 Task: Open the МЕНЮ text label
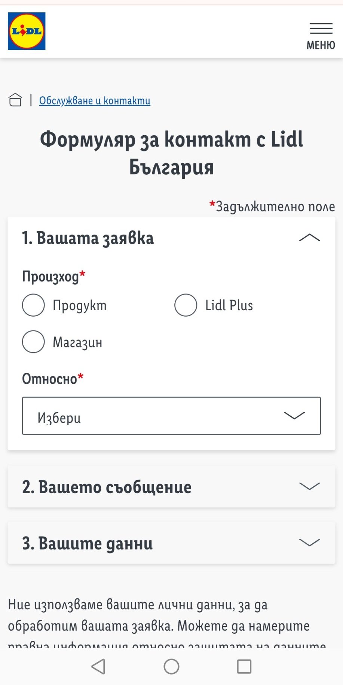coord(321,45)
